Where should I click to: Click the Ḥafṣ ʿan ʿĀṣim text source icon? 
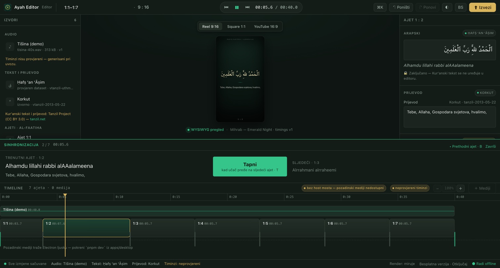tap(10, 85)
